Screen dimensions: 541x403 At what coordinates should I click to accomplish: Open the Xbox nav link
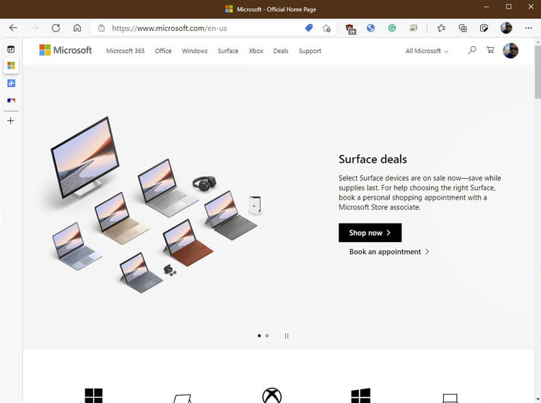click(x=256, y=51)
